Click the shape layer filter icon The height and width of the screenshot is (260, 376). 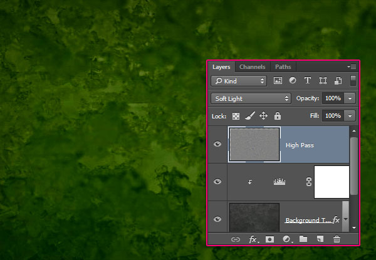323,81
